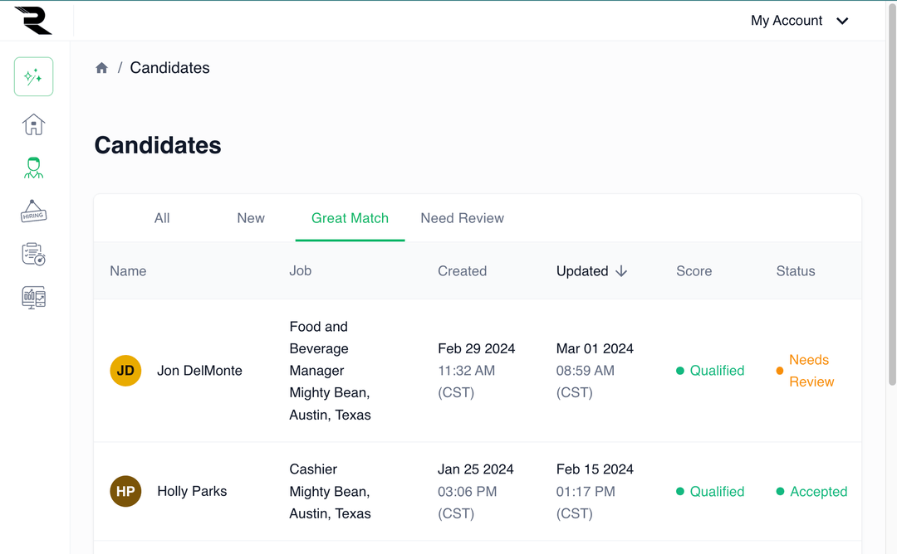Select the Candidates person icon in sidebar
This screenshot has width=897, height=554.
coord(33,168)
